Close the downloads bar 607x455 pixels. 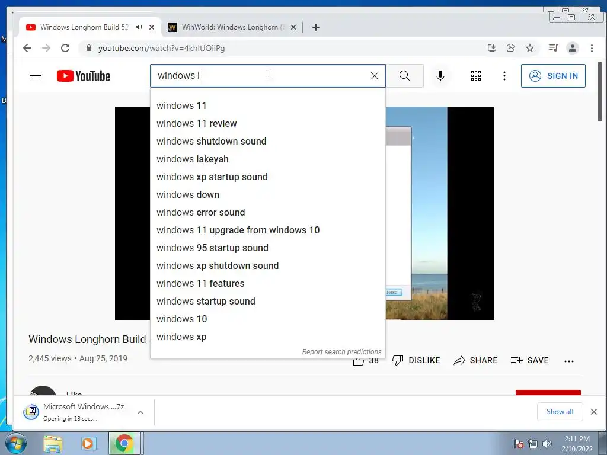pyautogui.click(x=594, y=412)
